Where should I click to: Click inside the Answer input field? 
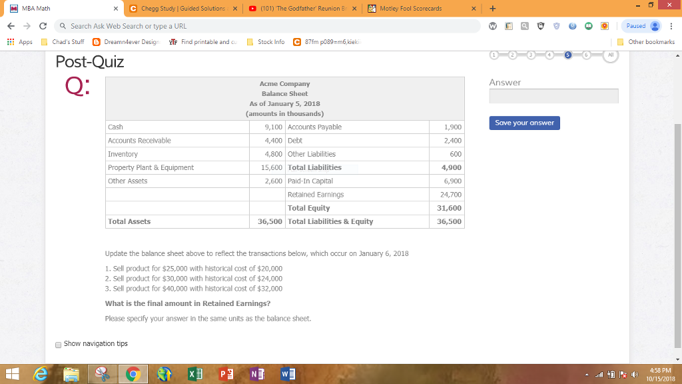[x=554, y=95]
